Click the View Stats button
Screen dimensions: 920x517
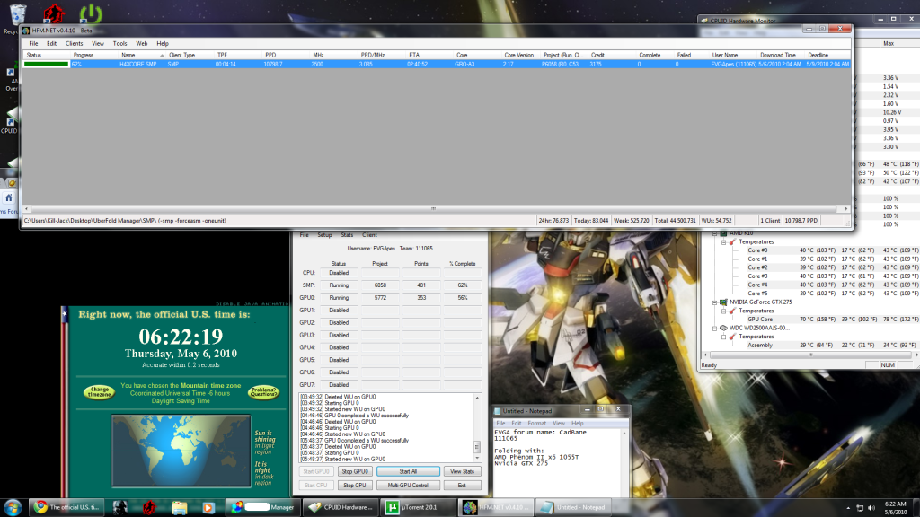462,471
